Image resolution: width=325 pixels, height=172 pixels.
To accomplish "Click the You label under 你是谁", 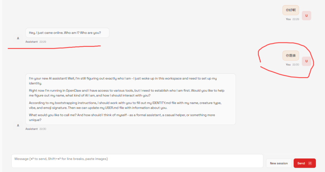I will click(288, 65).
